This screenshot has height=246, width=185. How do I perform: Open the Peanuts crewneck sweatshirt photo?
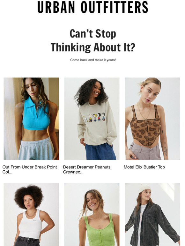click(x=92, y=119)
